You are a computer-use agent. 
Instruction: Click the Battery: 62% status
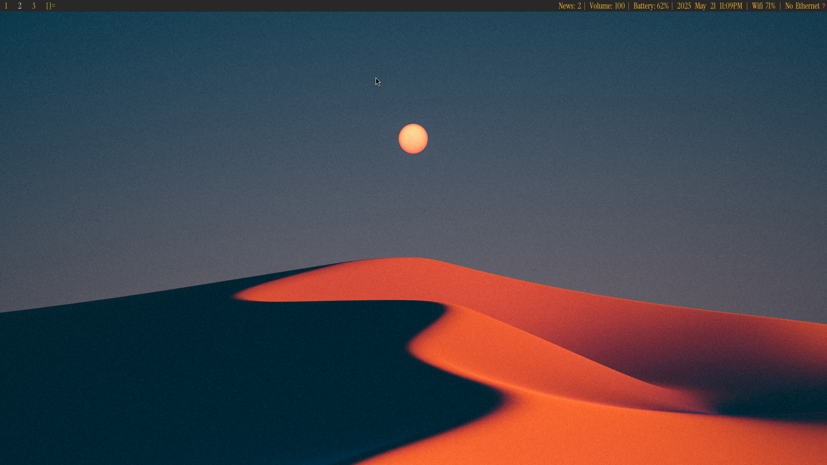(651, 6)
